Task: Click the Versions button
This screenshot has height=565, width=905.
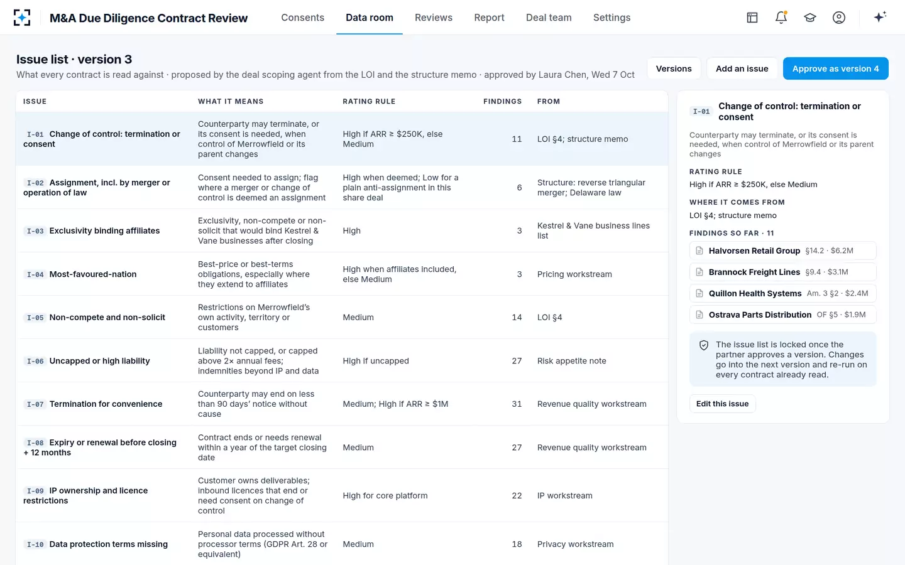Action: point(674,68)
